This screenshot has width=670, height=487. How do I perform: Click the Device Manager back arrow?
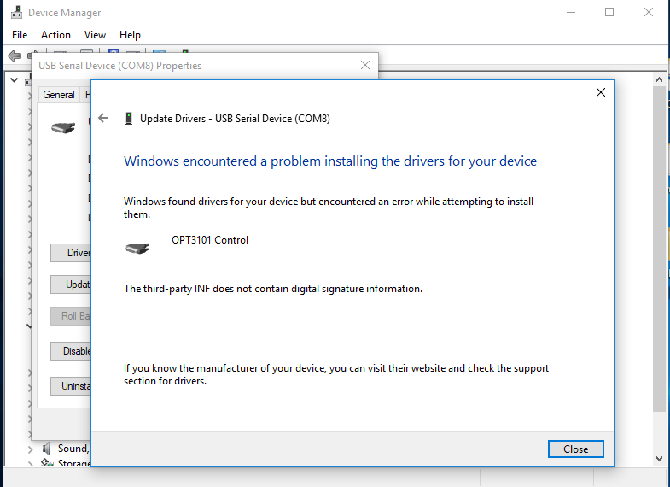[x=15, y=56]
